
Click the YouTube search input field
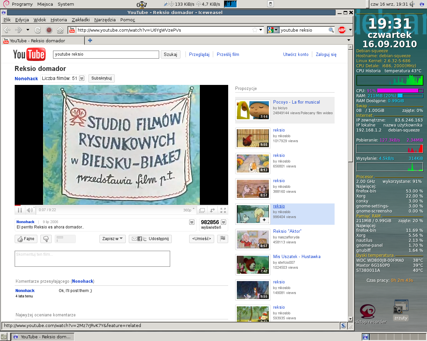[x=106, y=54]
